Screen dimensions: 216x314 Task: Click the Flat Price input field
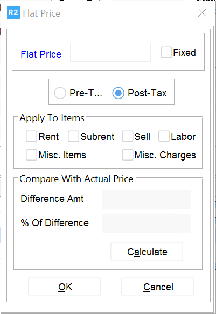click(x=110, y=52)
